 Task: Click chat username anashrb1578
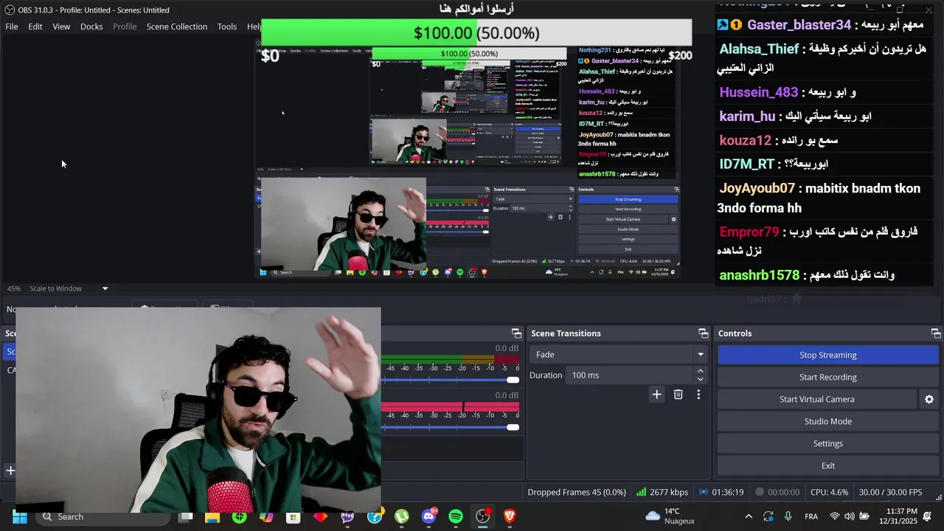point(759,275)
